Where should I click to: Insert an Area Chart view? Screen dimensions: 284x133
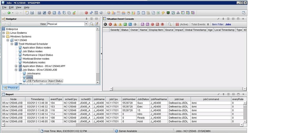click(124, 13)
